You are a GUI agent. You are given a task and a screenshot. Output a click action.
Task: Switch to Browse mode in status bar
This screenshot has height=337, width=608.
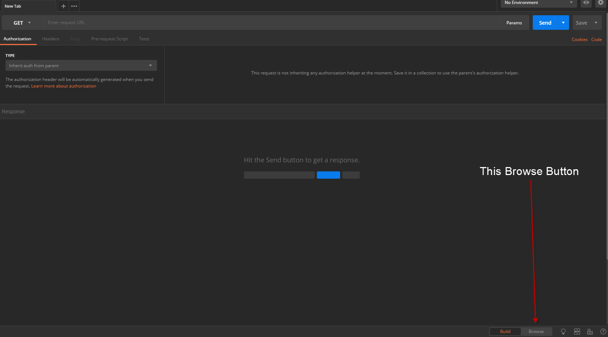point(536,331)
